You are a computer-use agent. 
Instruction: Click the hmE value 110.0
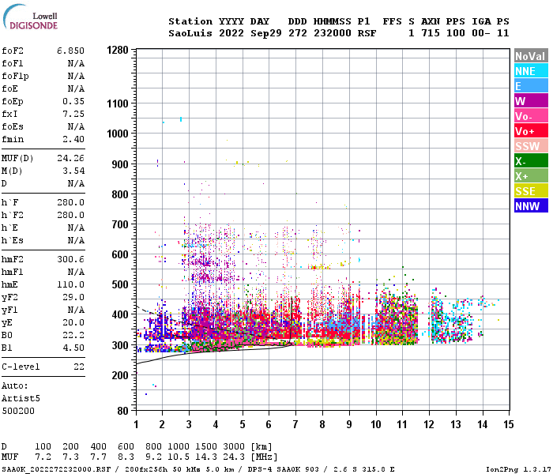click(x=70, y=284)
